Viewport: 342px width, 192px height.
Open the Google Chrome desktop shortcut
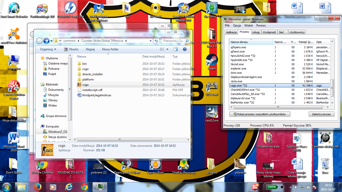tap(42, 167)
